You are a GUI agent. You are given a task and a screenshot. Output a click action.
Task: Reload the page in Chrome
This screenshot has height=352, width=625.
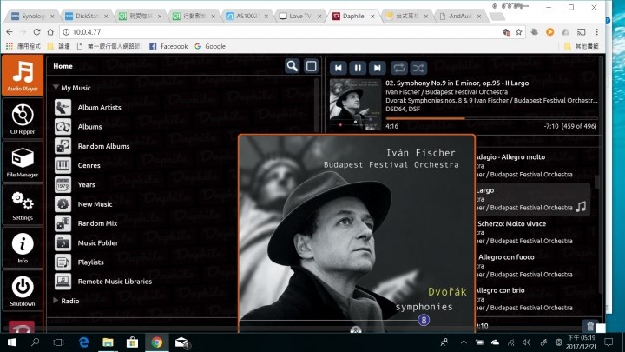[x=36, y=32]
